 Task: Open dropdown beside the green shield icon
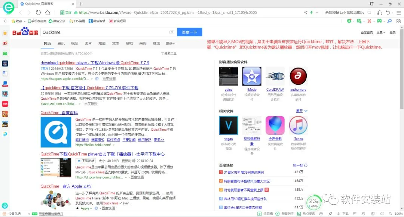(354, 21)
